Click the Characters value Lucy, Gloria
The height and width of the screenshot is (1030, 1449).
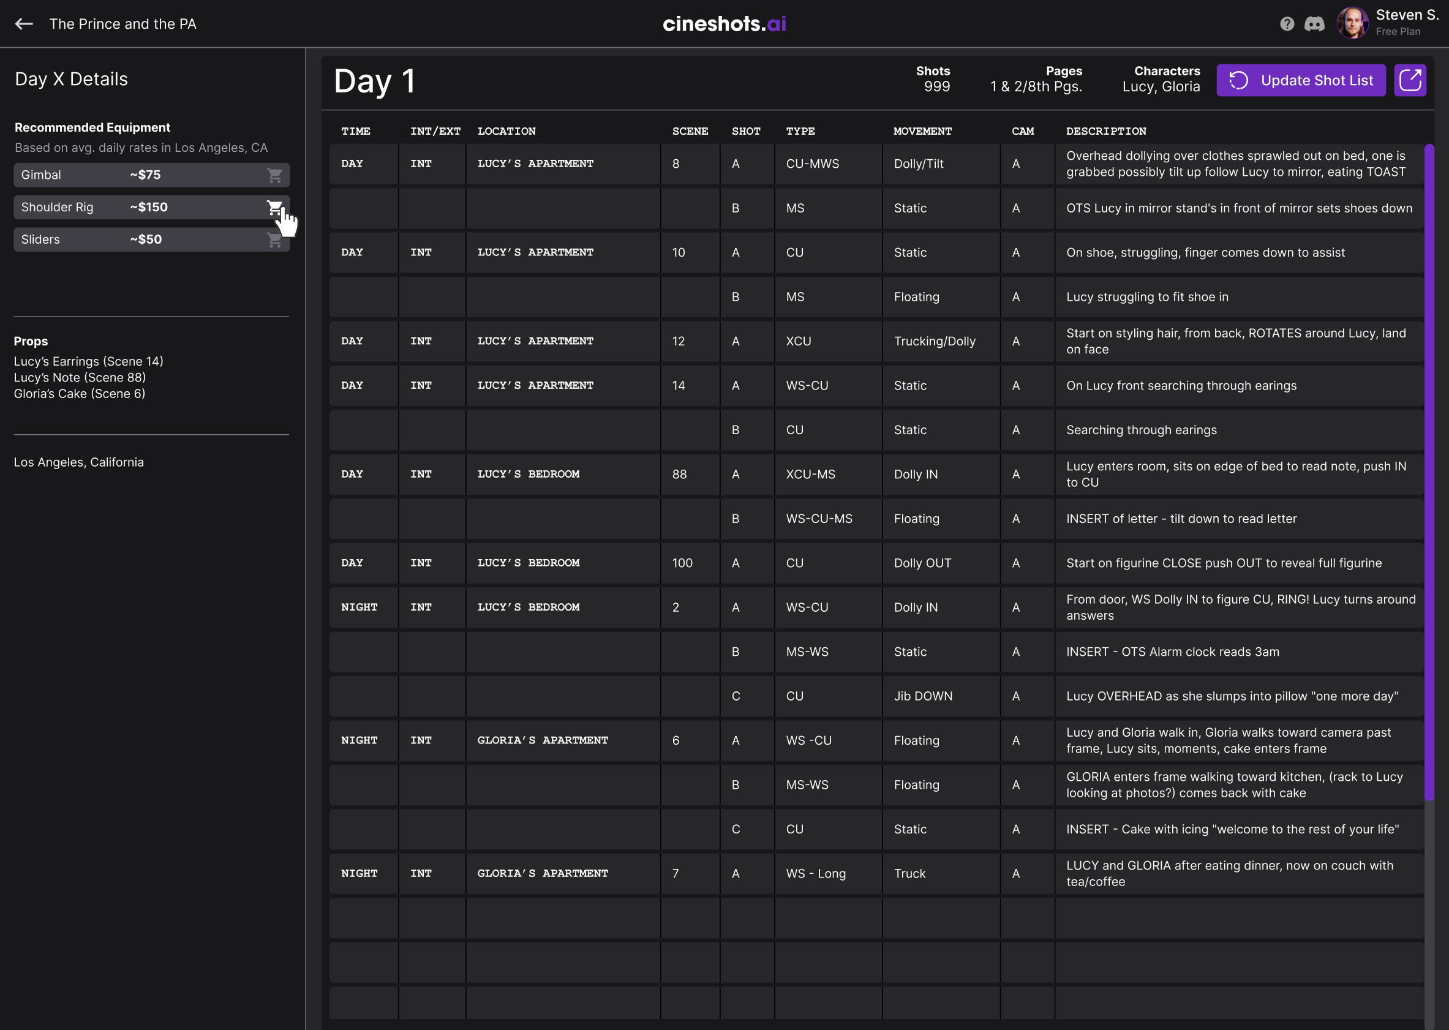click(1161, 86)
